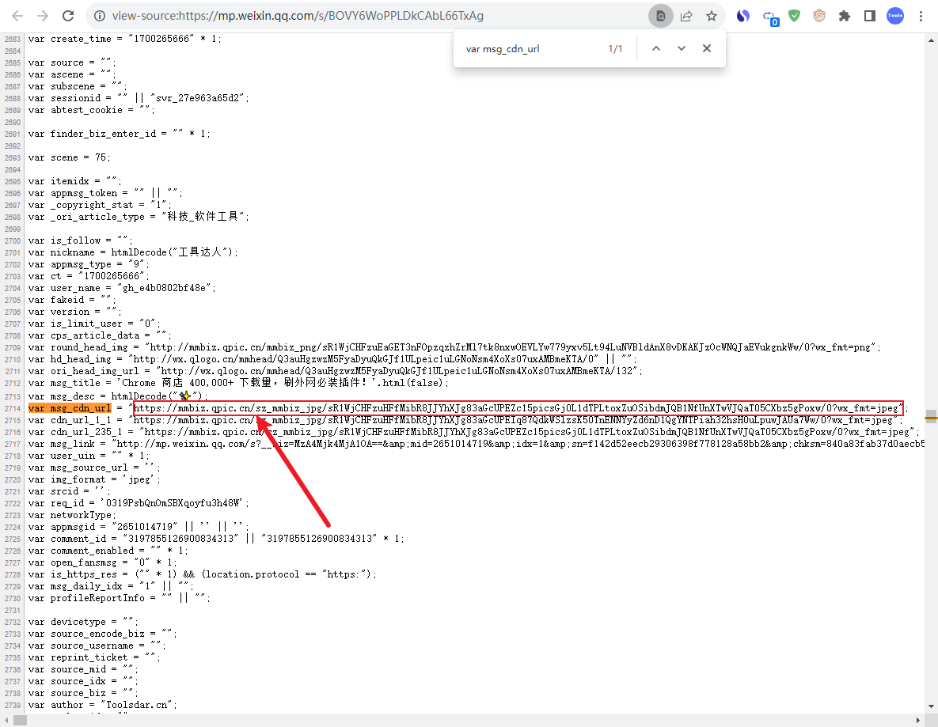The height and width of the screenshot is (727, 938).
Task: Open the green shield extension
Action: coord(795,16)
